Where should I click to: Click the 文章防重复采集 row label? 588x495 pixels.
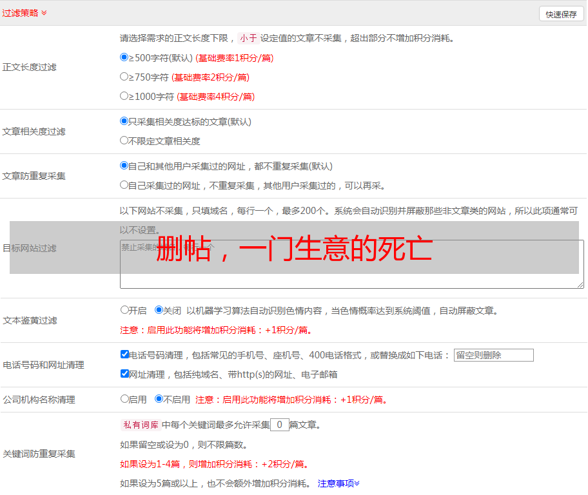[x=34, y=176]
